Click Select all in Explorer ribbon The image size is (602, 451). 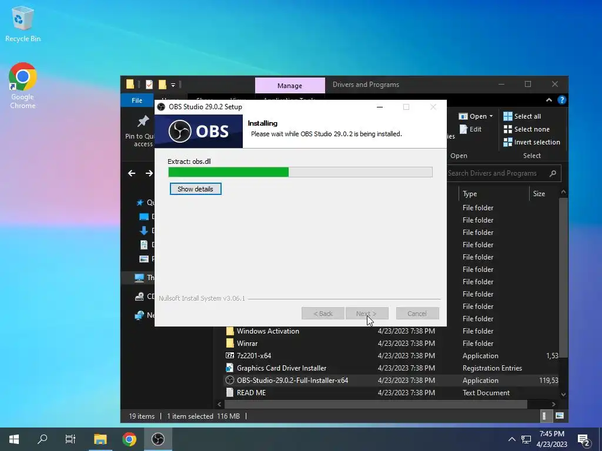[x=522, y=116]
